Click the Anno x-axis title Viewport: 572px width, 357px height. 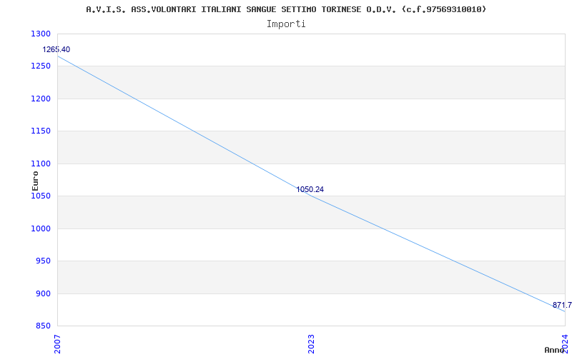(554, 350)
